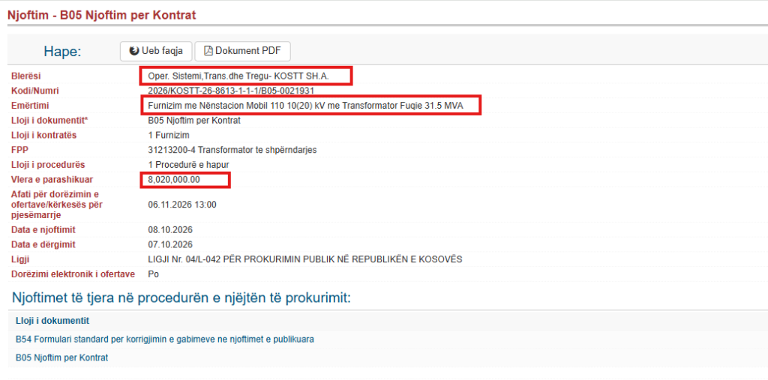Click the Data e dërgimit label

tap(43, 244)
